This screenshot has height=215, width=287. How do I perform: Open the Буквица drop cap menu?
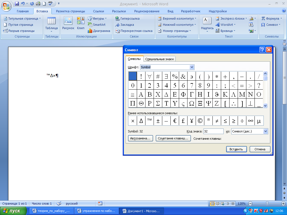click(225, 31)
